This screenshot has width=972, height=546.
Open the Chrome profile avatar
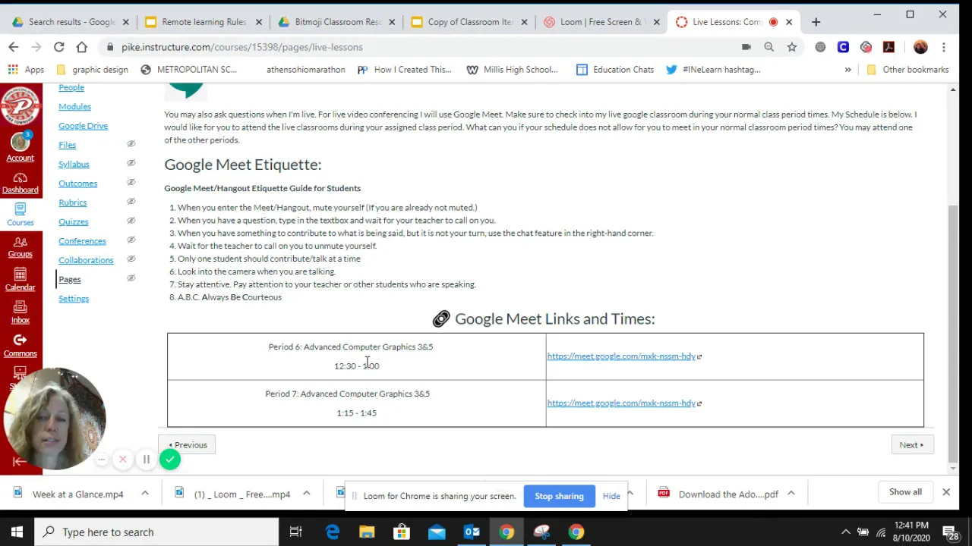point(920,47)
